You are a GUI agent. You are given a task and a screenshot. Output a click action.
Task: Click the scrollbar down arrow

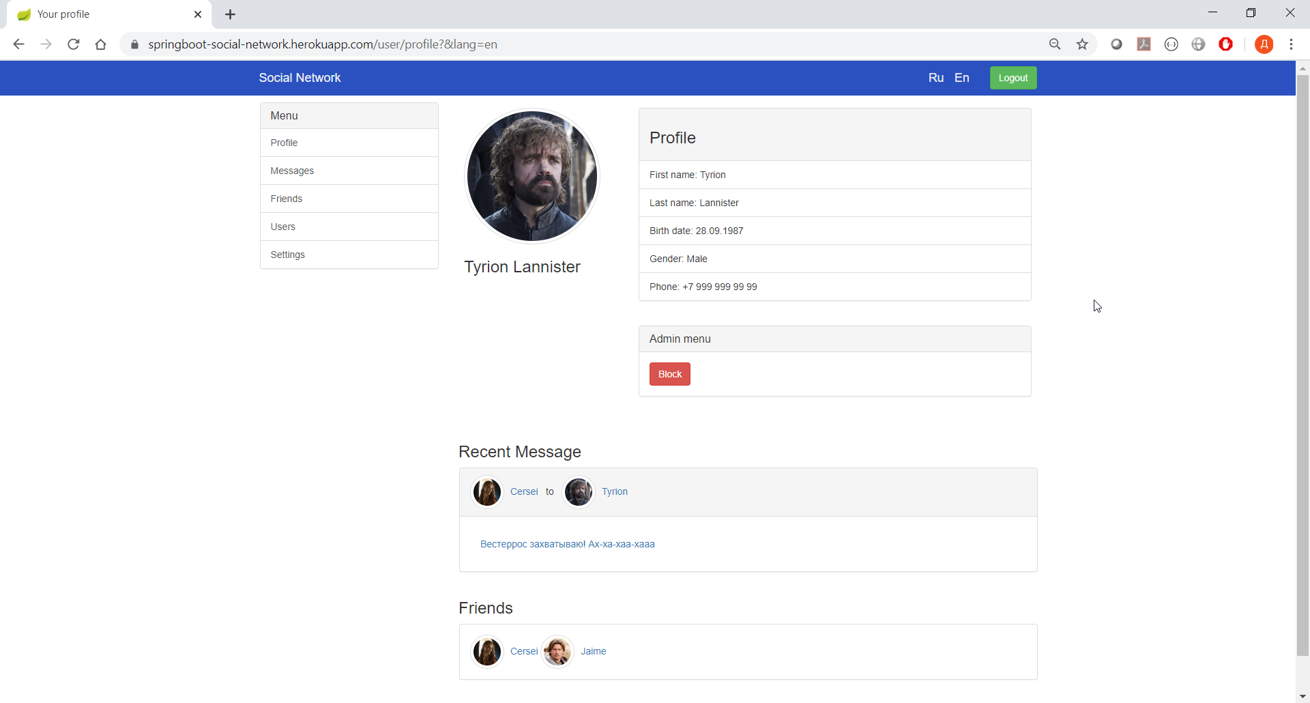pyautogui.click(x=1302, y=696)
